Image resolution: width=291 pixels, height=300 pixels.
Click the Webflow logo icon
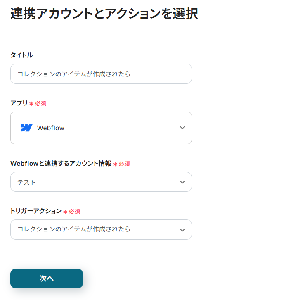(26, 128)
